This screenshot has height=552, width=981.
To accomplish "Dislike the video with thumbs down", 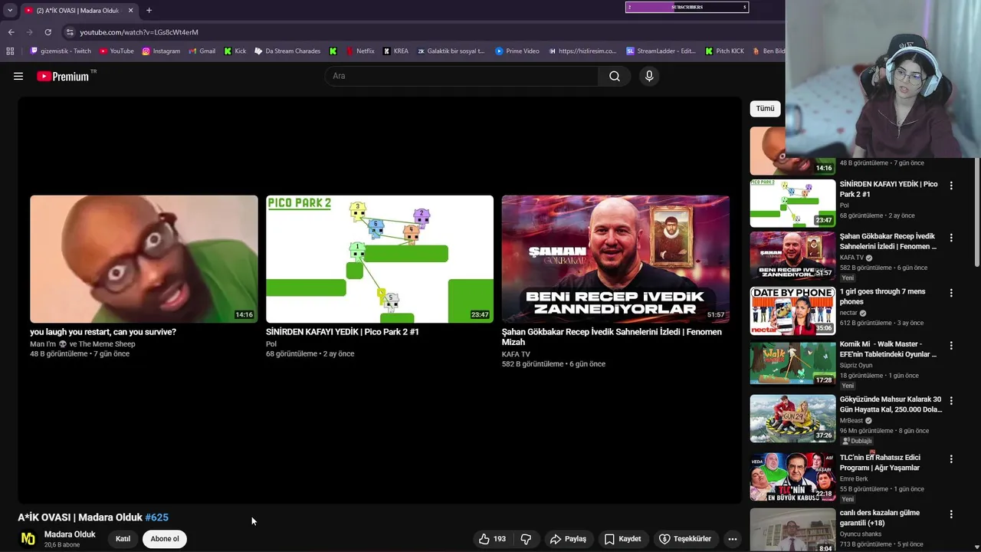I will 526,539.
